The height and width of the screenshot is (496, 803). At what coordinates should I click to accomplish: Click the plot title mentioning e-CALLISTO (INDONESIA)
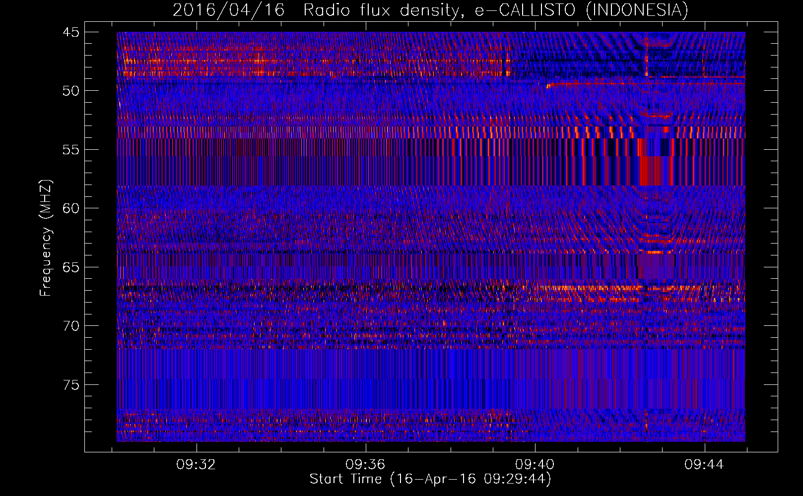pyautogui.click(x=430, y=10)
